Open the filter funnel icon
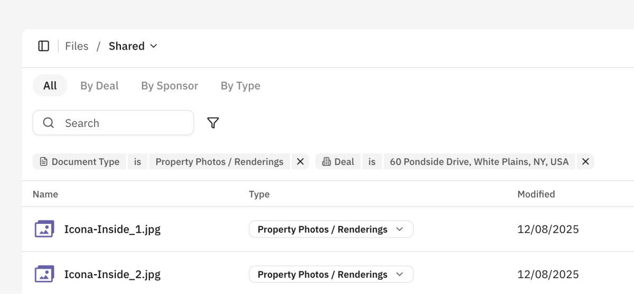 click(x=213, y=123)
